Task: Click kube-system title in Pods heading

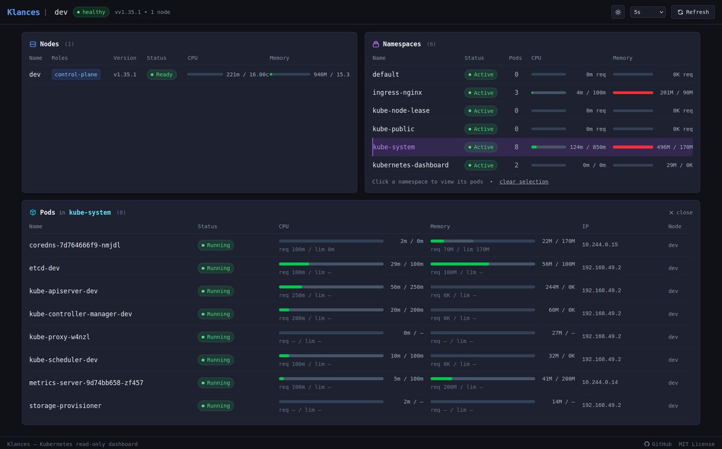Action: (90, 212)
